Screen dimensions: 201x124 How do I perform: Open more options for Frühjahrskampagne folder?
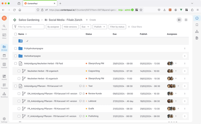click(185, 48)
